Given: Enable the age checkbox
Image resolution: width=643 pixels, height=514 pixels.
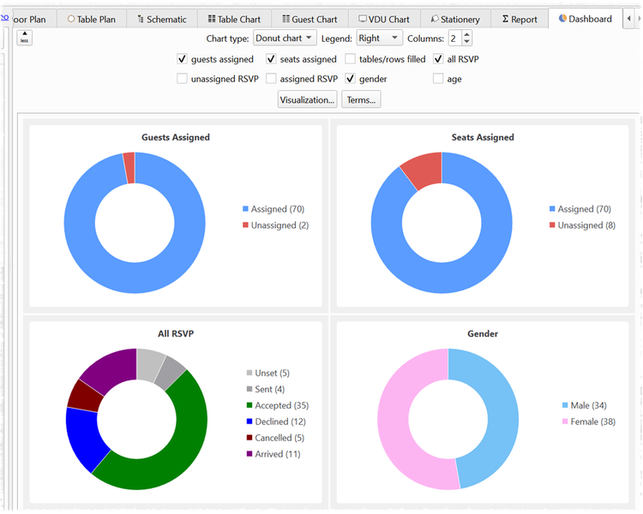Looking at the screenshot, I should [438, 79].
